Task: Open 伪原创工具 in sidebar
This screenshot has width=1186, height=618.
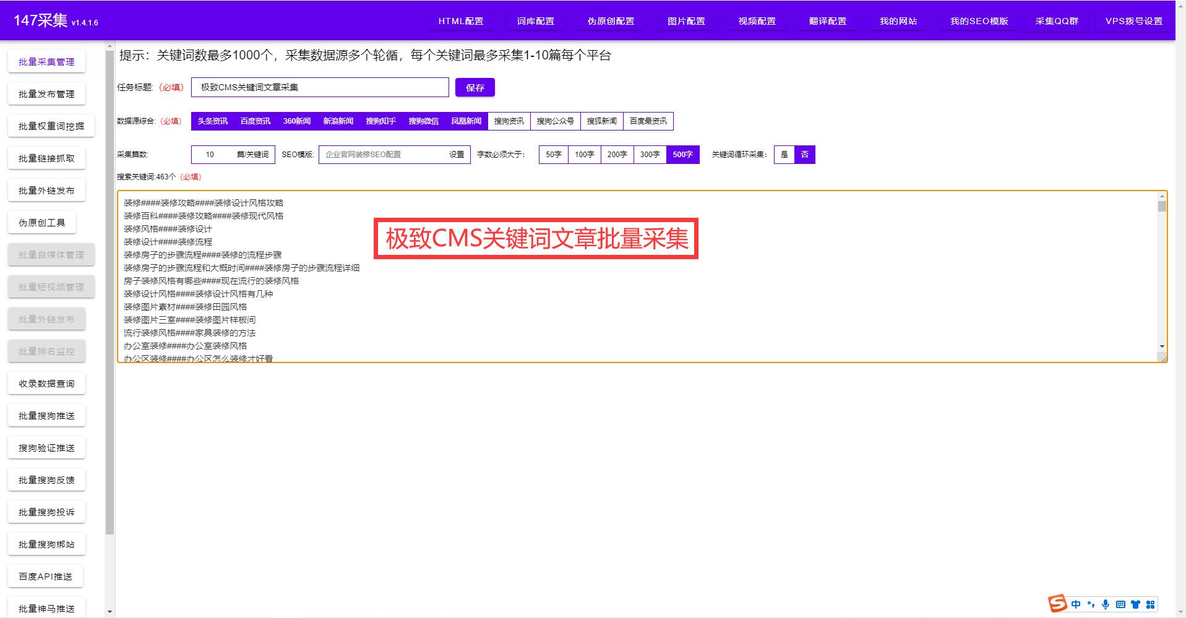Action: coord(42,223)
